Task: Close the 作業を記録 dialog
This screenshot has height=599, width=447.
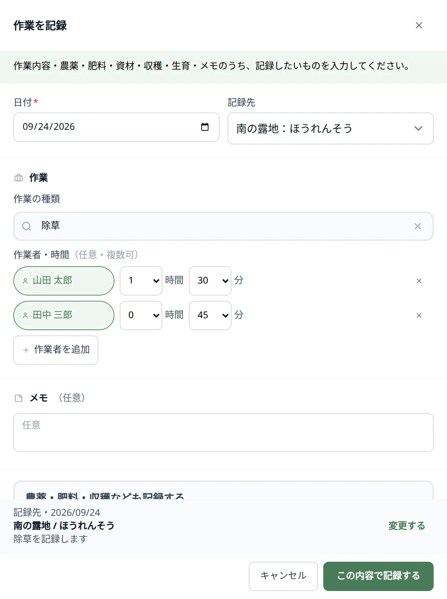Action: (419, 25)
